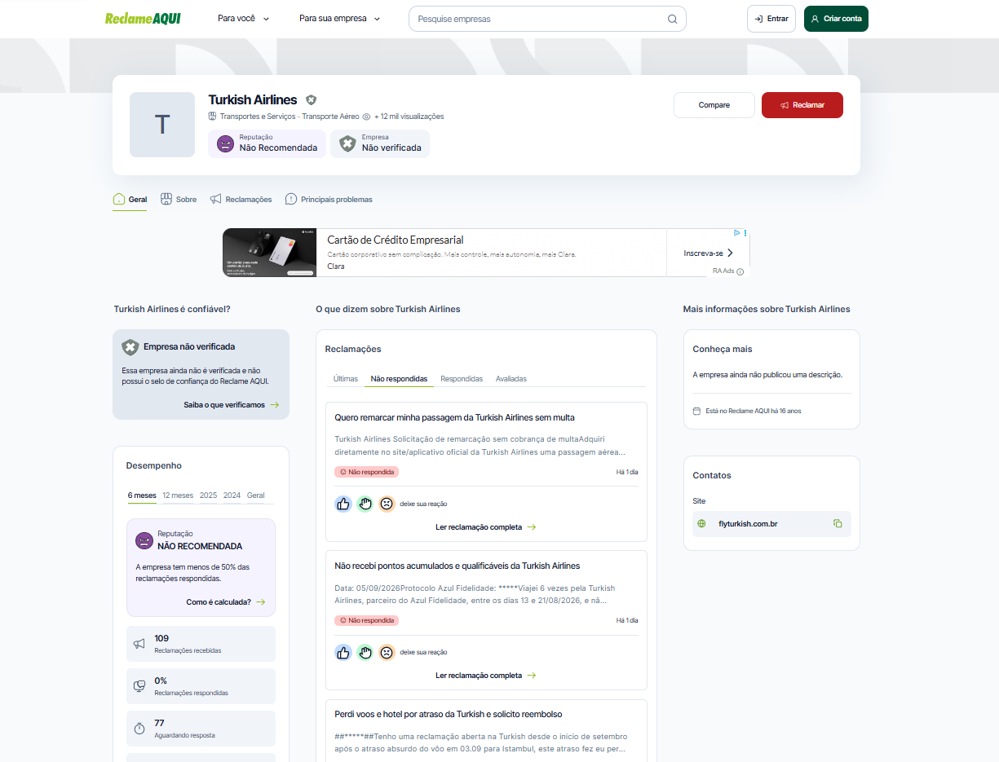Click the search magnifier icon
The image size is (999, 762).
click(673, 19)
